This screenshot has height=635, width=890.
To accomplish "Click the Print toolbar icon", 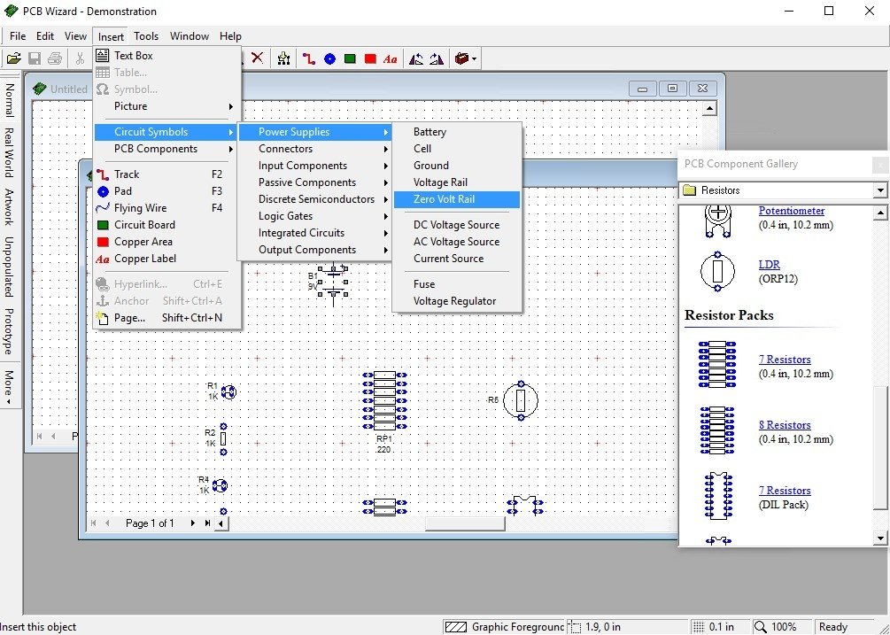I will coord(55,58).
